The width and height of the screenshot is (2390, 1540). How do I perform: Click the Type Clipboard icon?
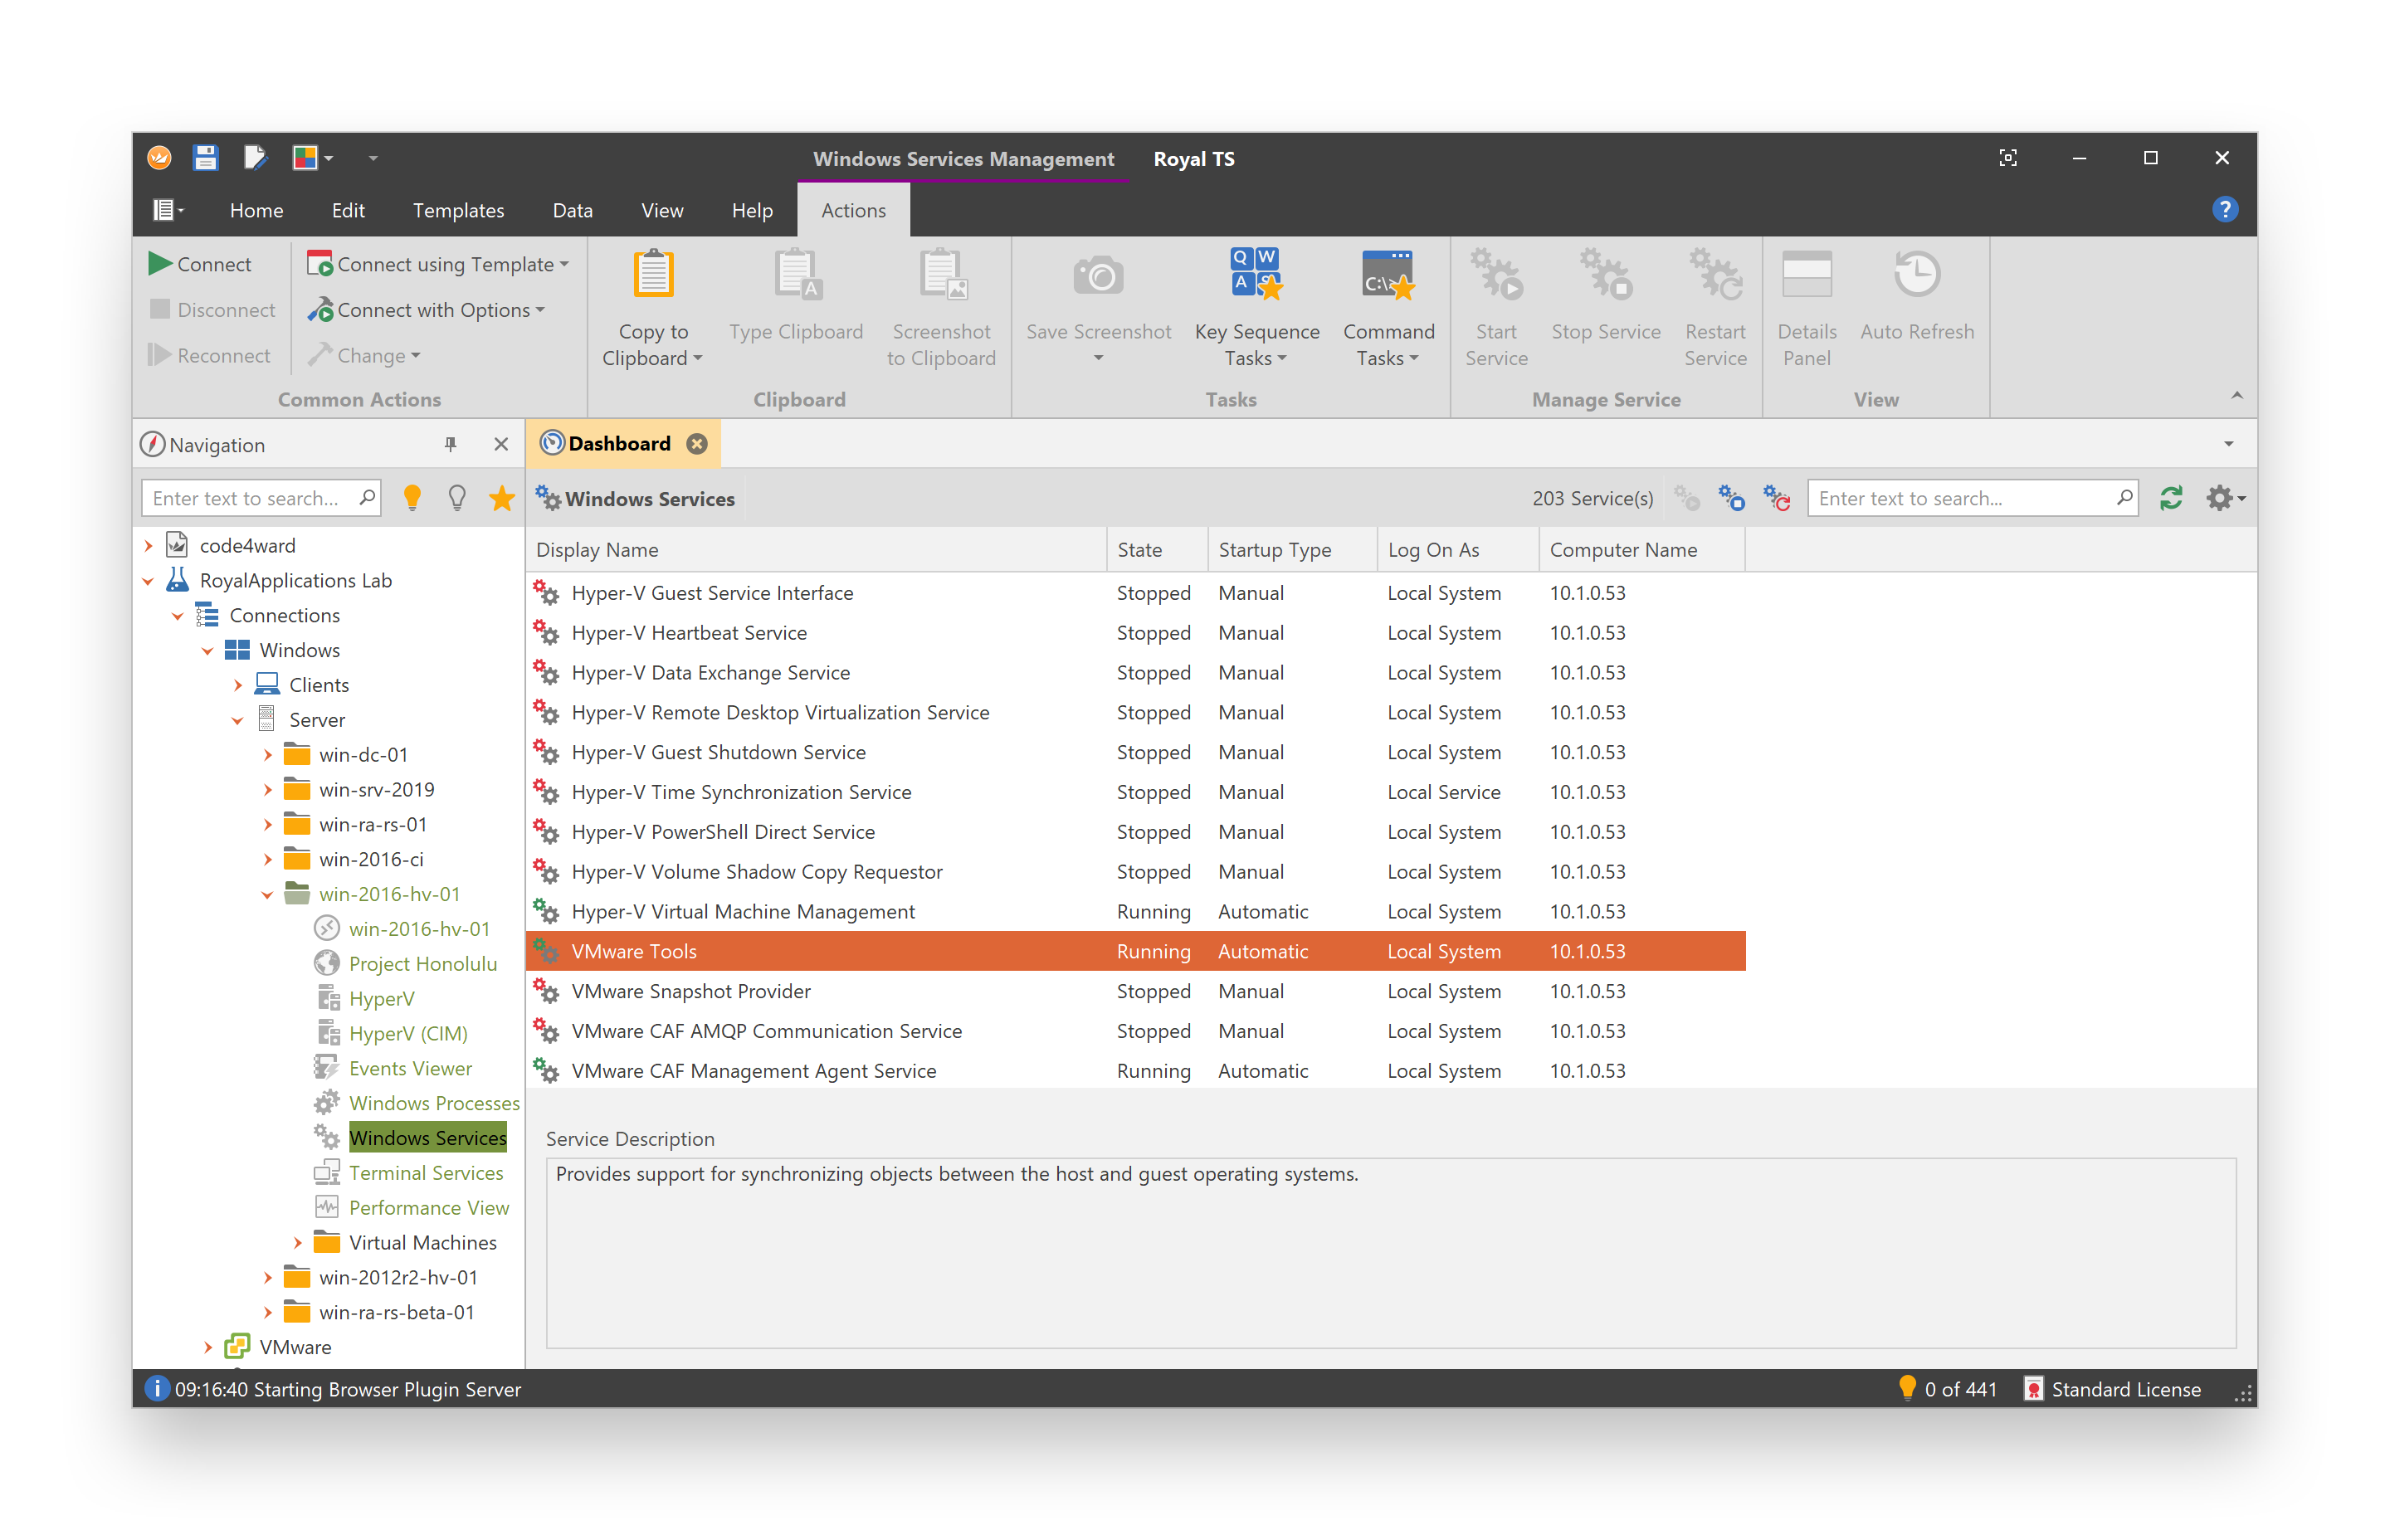pos(797,275)
